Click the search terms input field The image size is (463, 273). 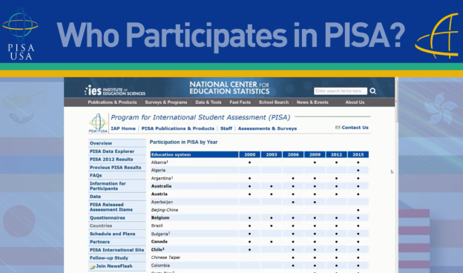pyautogui.click(x=341, y=91)
